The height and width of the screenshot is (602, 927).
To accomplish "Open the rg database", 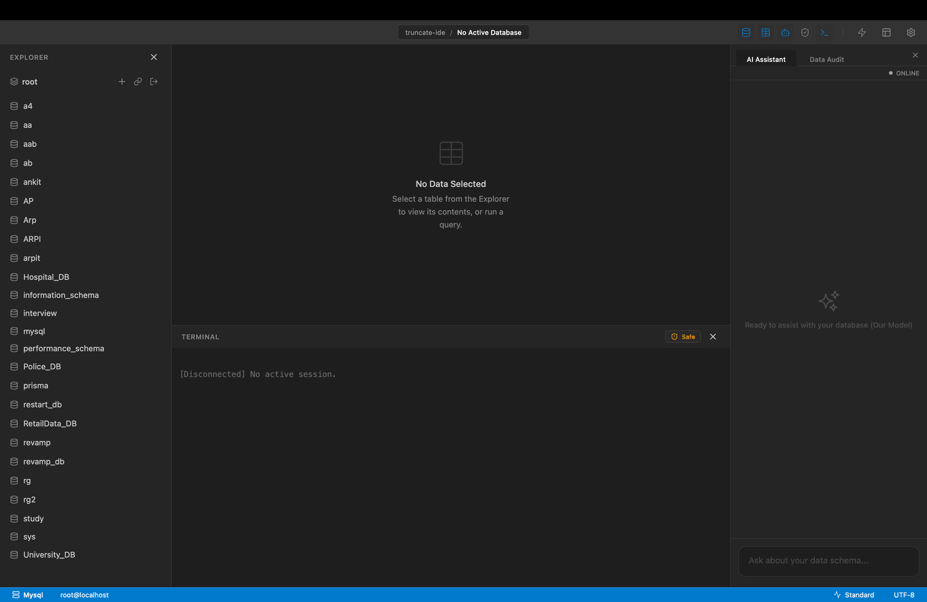I will (85, 480).
